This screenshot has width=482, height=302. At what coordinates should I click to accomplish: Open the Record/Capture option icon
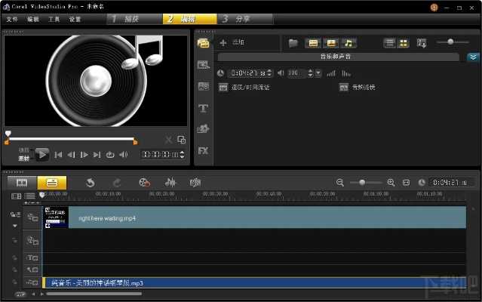pyautogui.click(x=144, y=183)
